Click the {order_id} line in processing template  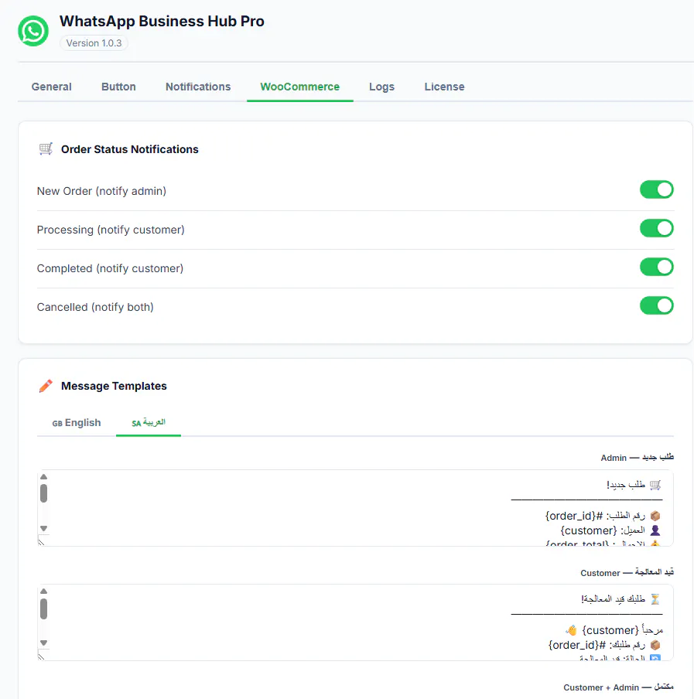(x=604, y=645)
